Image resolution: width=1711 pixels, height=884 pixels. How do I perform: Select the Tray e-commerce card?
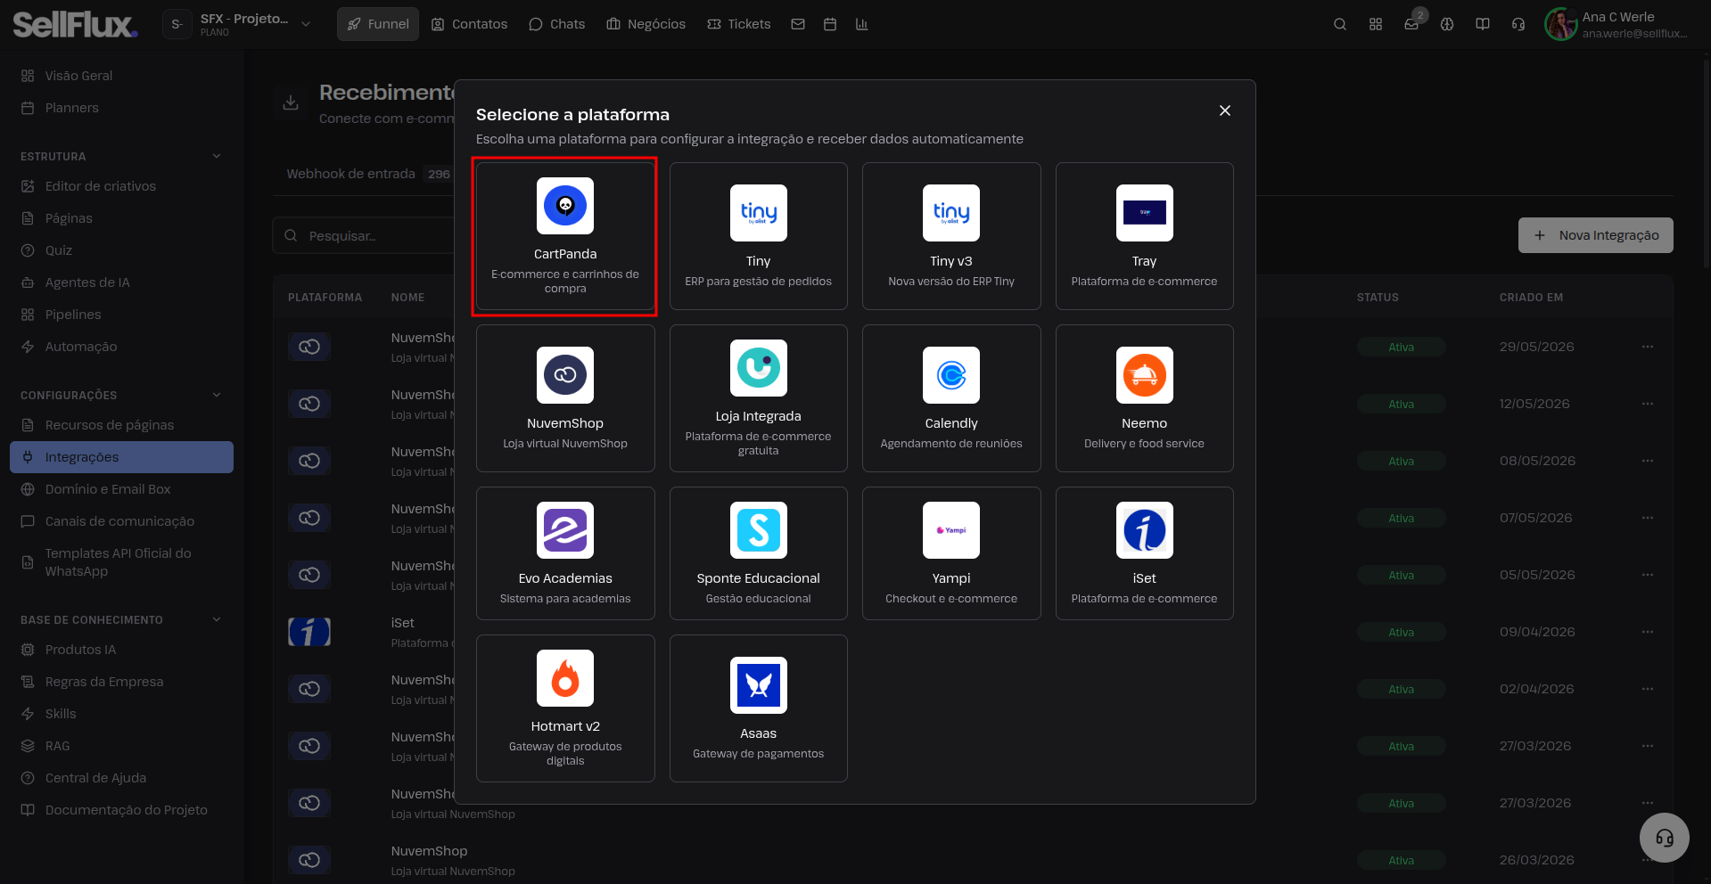[x=1144, y=236]
